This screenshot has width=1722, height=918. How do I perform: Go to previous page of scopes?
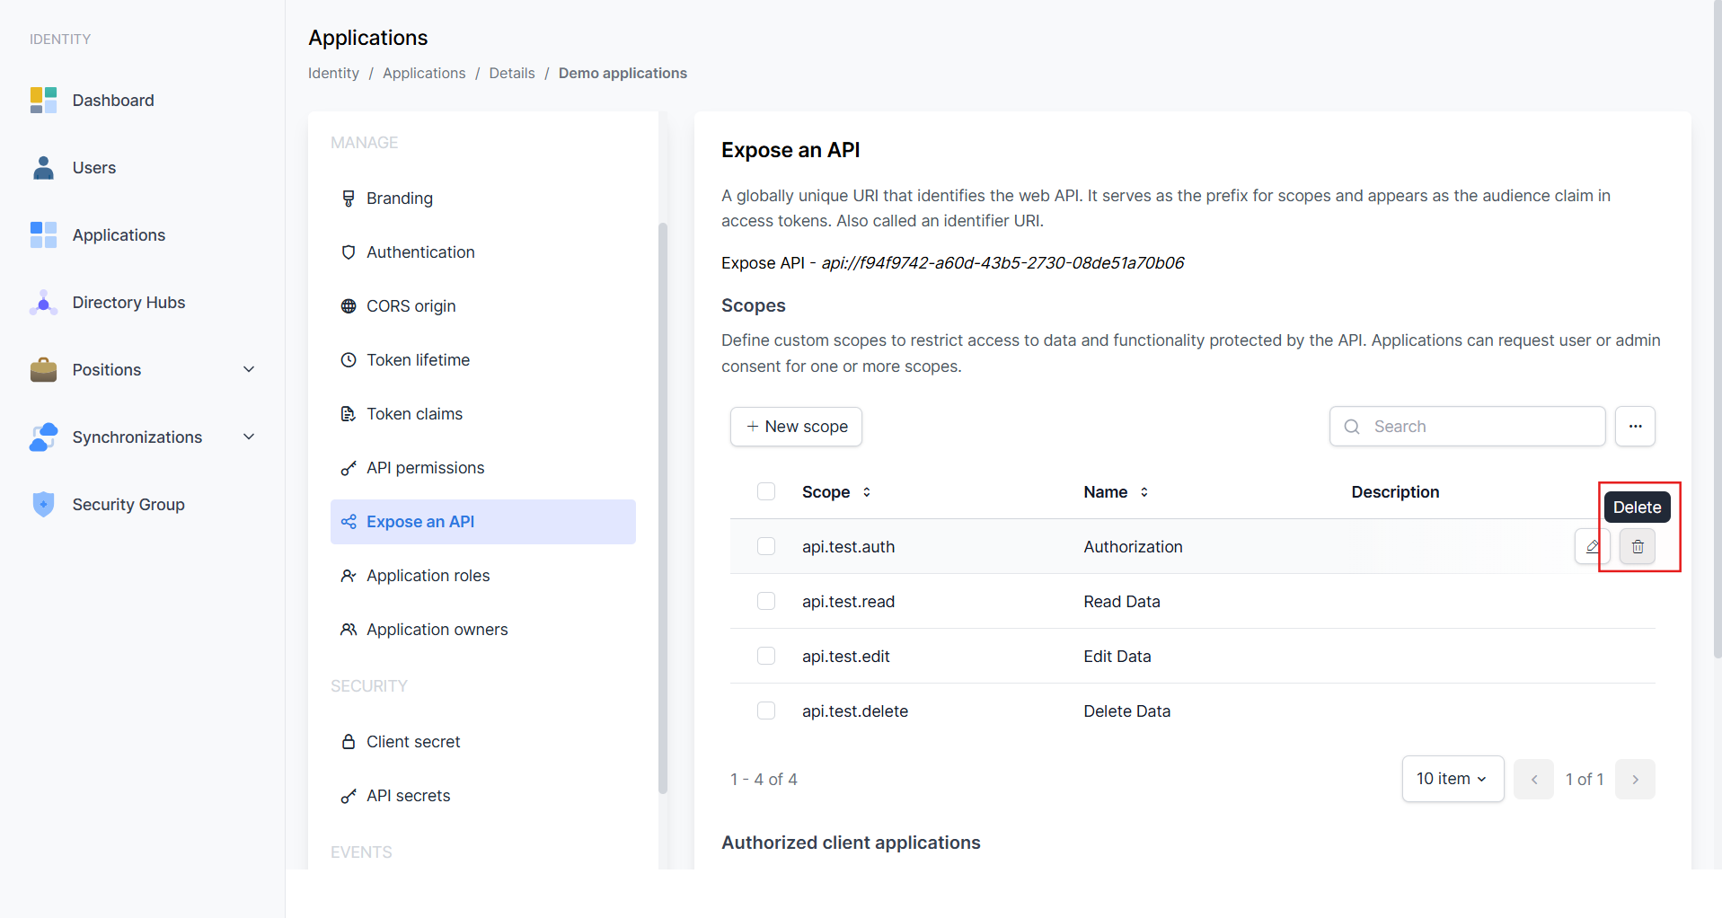pyautogui.click(x=1533, y=779)
